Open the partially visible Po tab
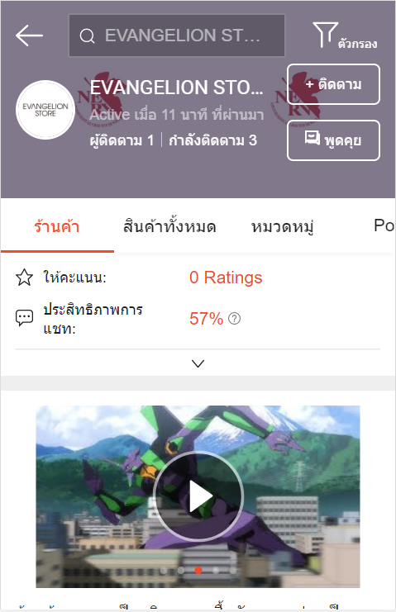Viewport: 396px width, 612px height. click(x=384, y=225)
